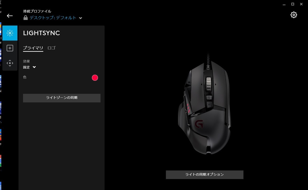This screenshot has width=308, height=190.
Task: Go back using the left arrow icon
Action: pyautogui.click(x=10, y=16)
